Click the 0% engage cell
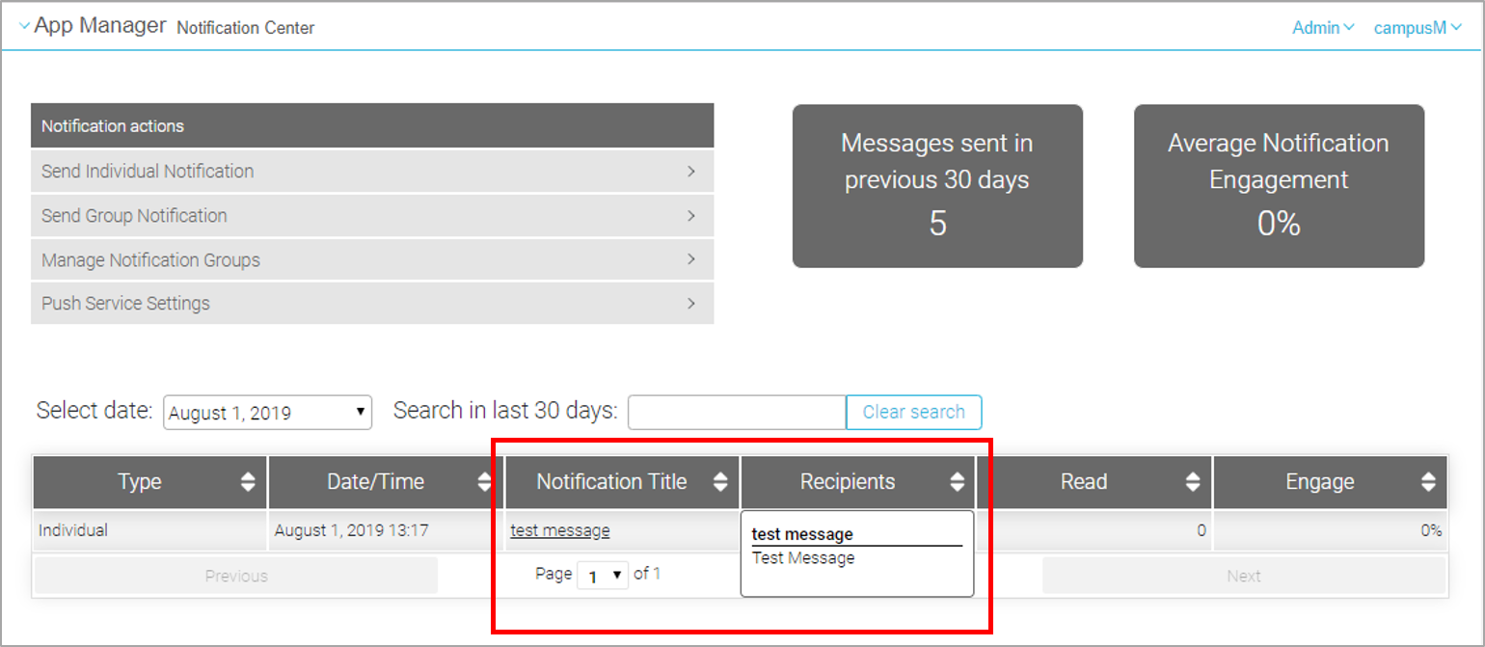 pos(1330,530)
